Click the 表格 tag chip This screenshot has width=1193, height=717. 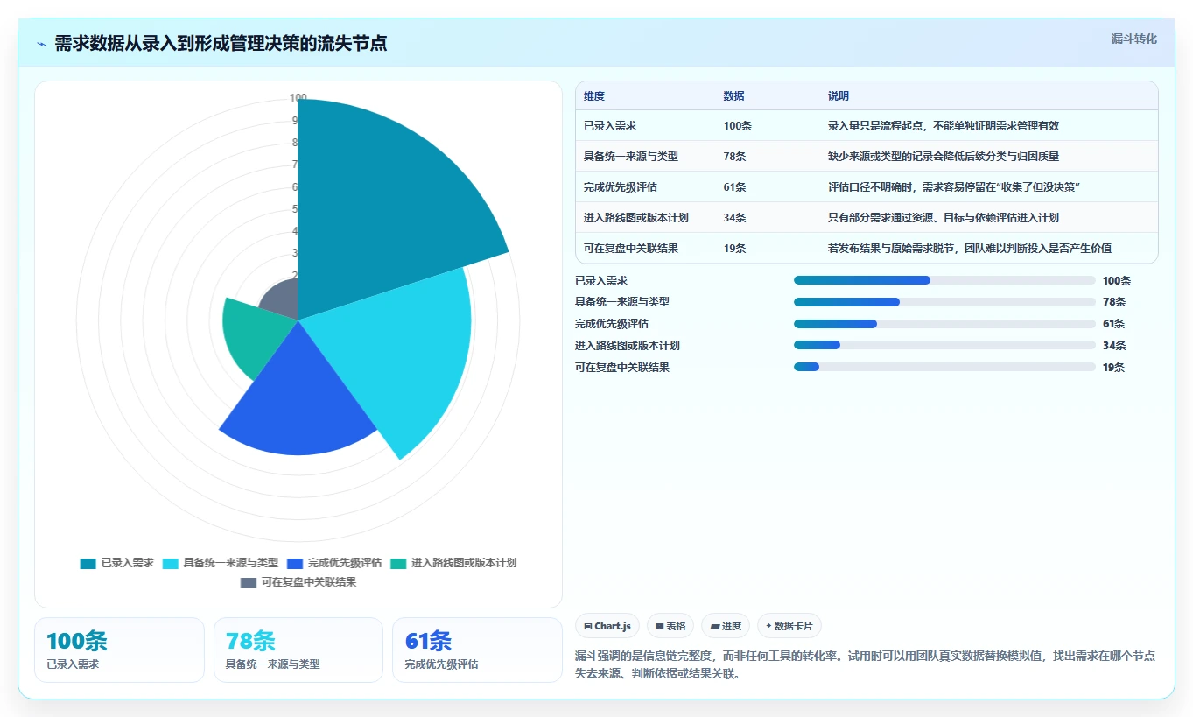tap(670, 626)
